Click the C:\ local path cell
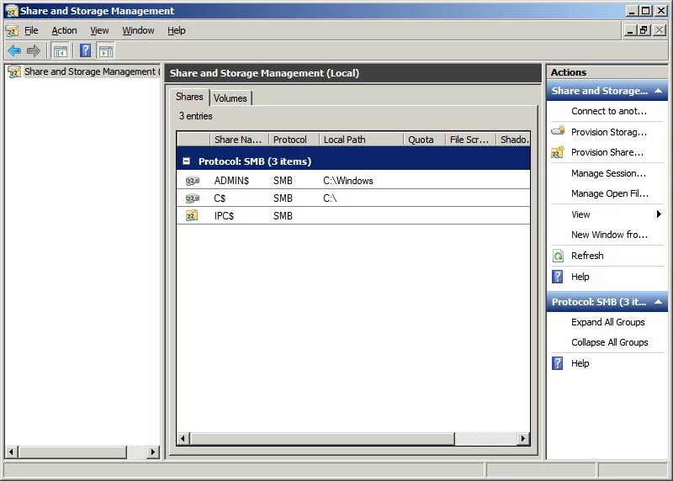Viewport: 673px width, 481px height. [x=330, y=198]
